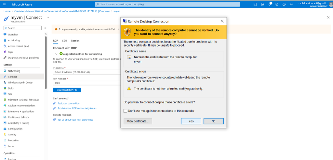Open Tell us about your RDP experience

click(x=75, y=120)
